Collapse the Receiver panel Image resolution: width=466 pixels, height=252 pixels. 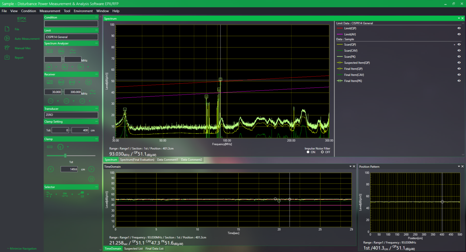coord(96,74)
